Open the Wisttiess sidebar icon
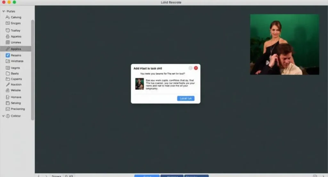 (x=8, y=61)
